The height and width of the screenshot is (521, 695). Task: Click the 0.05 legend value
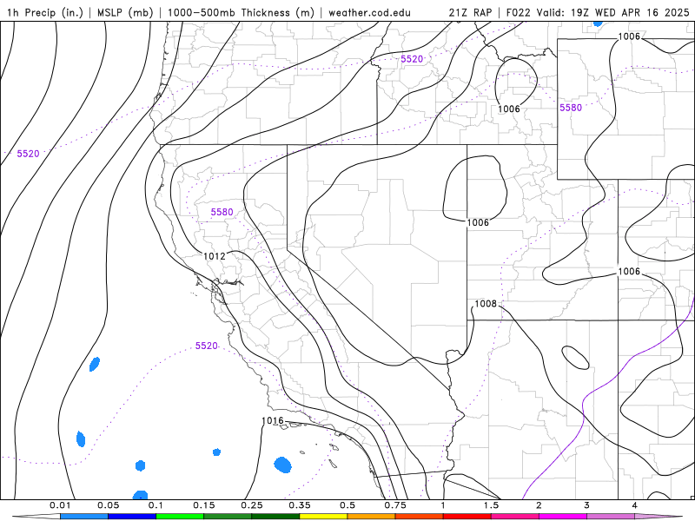click(108, 505)
